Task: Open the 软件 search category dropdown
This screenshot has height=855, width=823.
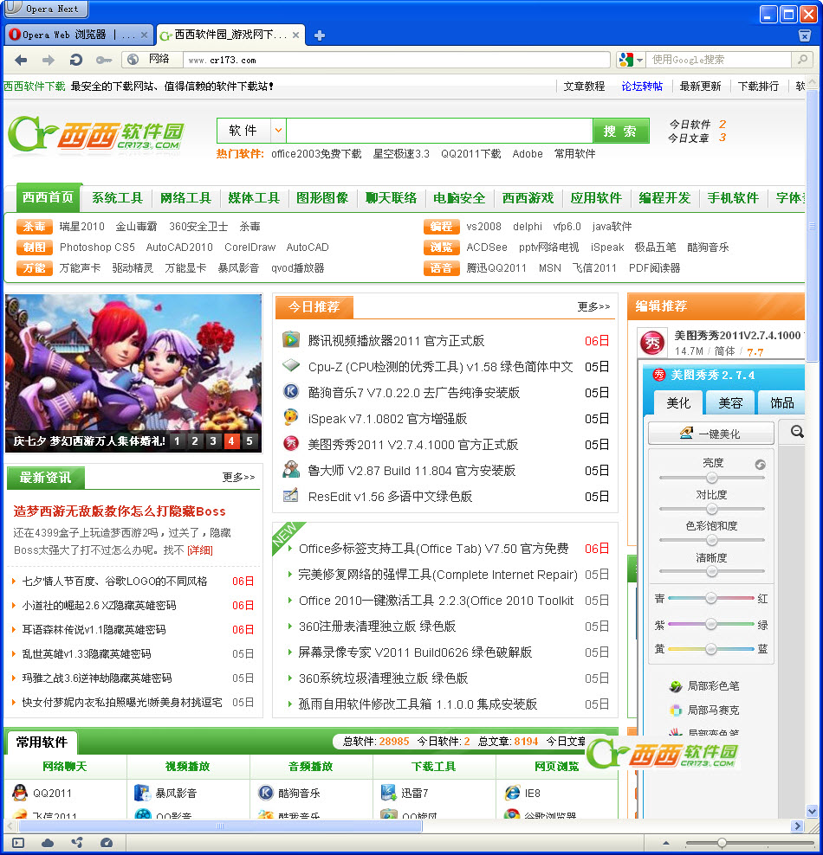Action: pos(278,131)
